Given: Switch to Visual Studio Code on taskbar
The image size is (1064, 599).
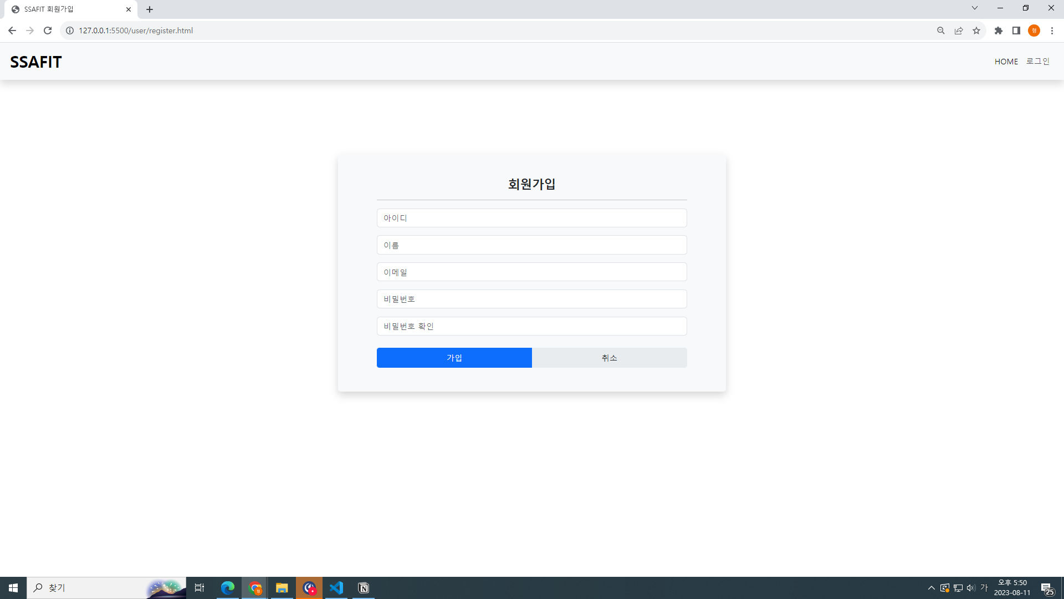Looking at the screenshot, I should [x=336, y=588].
